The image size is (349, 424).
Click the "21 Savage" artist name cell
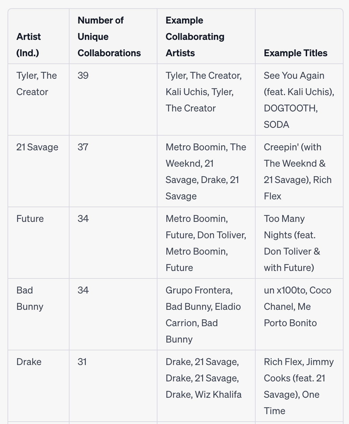tap(37, 147)
